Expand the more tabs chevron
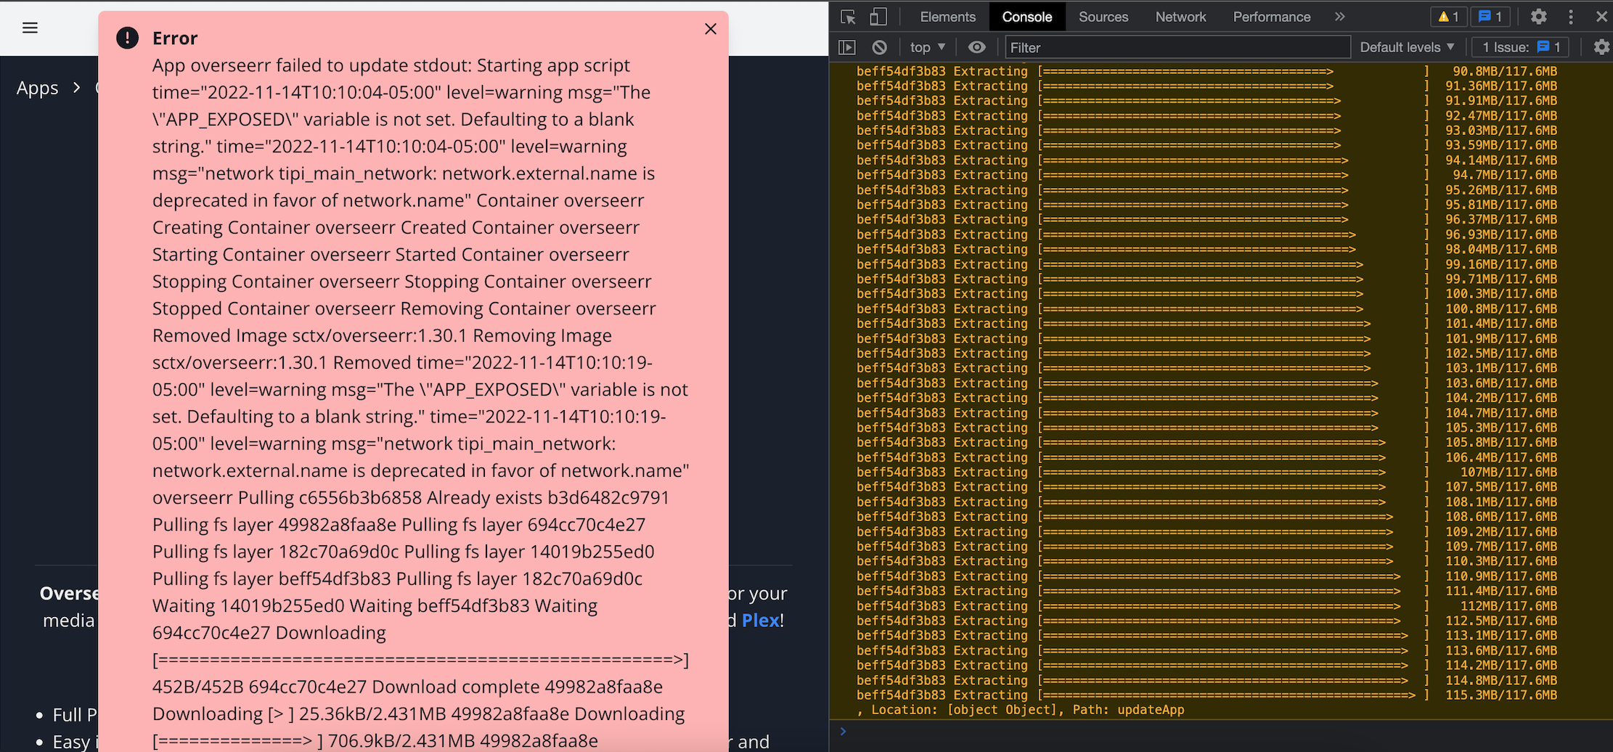This screenshot has height=752, width=1613. point(1339,16)
